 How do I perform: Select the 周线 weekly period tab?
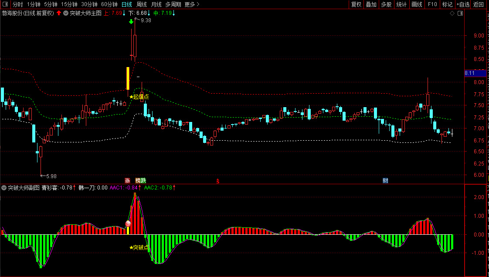[142, 4]
